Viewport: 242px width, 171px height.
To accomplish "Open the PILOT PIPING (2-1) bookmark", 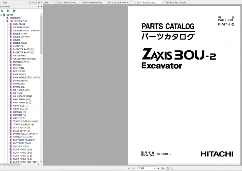I will (22, 156).
